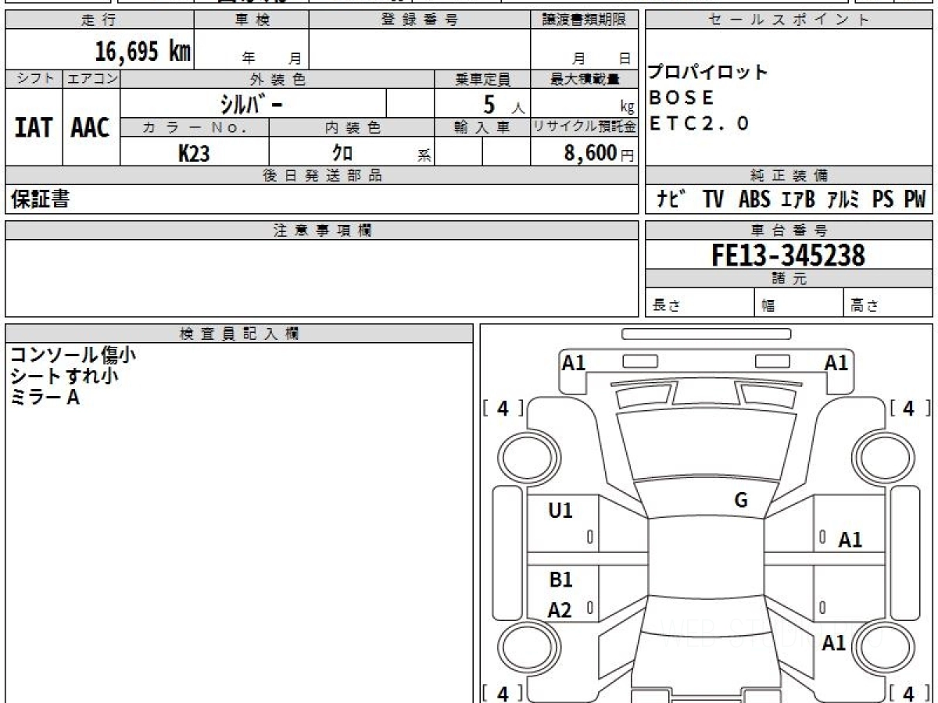Click the ABS equipment label

click(754, 200)
